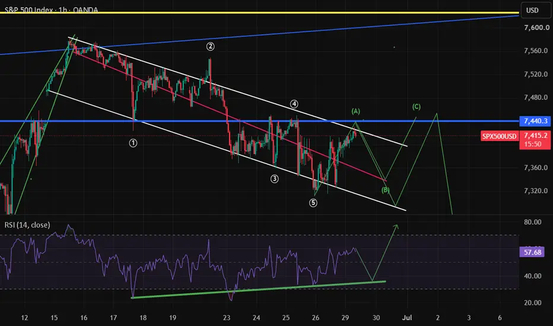Screen dimensions: 553x326
Task: Click the 57.68 RSI value label
Action: (532, 253)
